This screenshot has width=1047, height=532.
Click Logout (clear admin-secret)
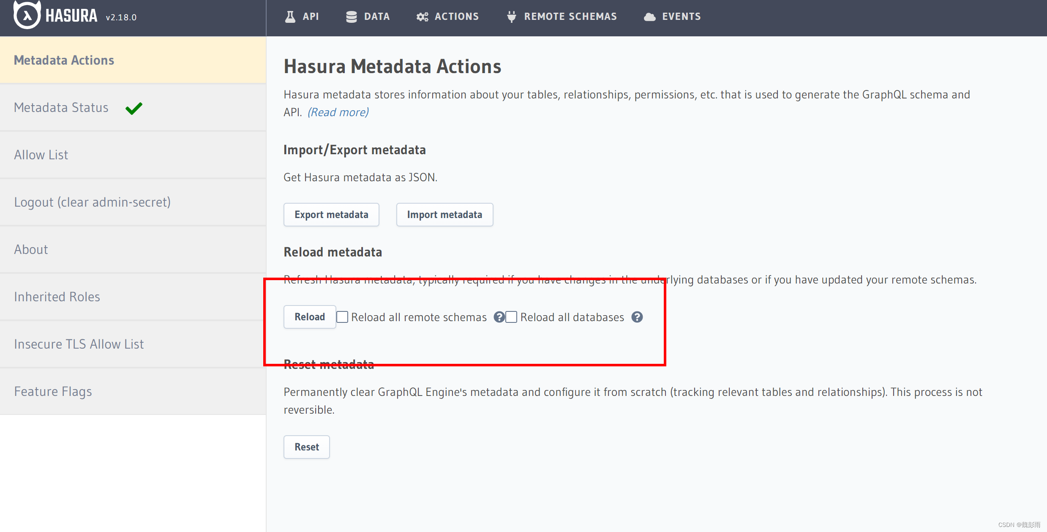[x=92, y=202]
